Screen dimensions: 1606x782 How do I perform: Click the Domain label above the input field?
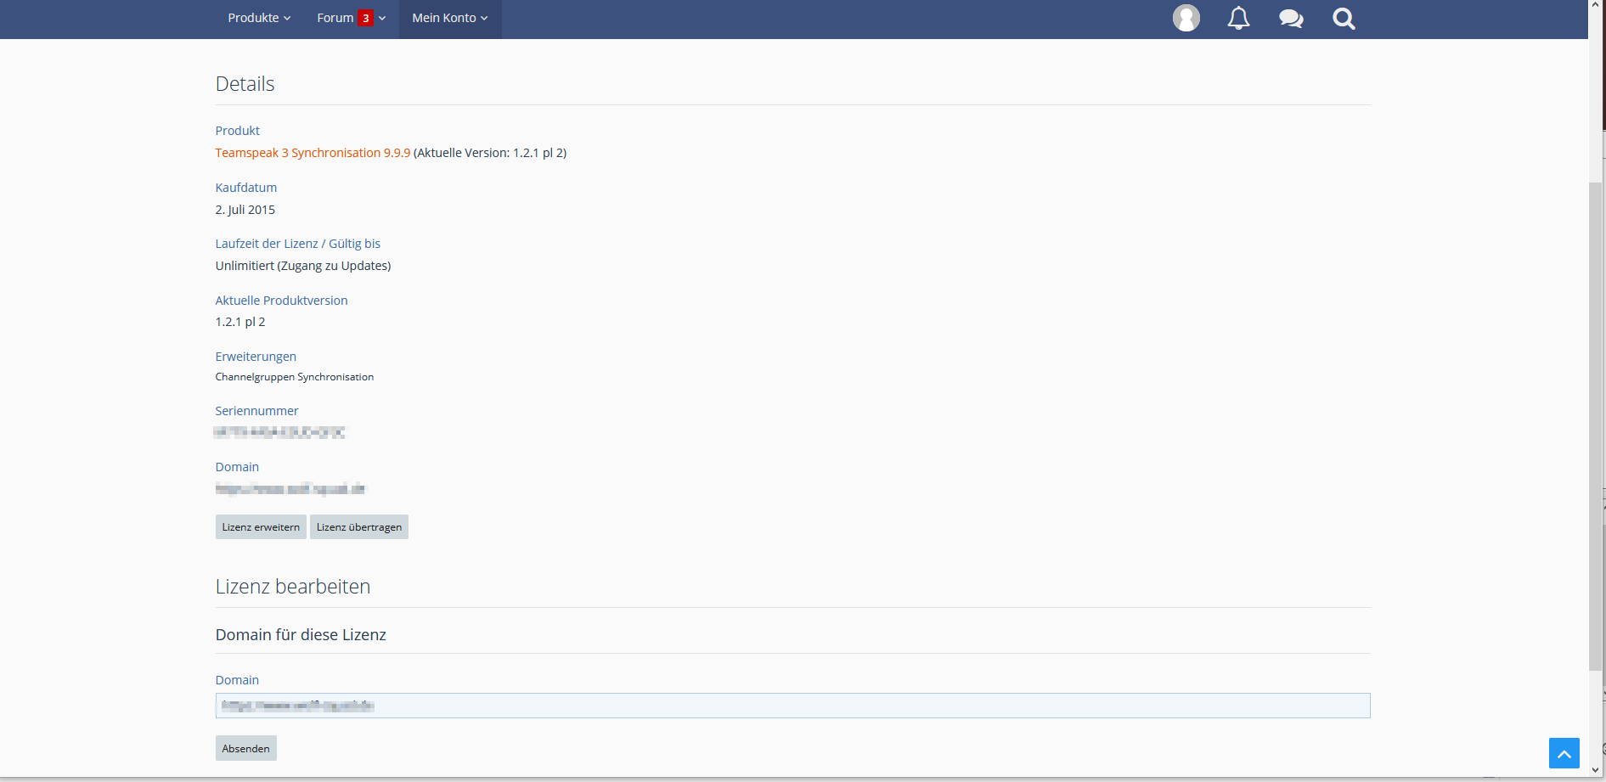click(237, 680)
